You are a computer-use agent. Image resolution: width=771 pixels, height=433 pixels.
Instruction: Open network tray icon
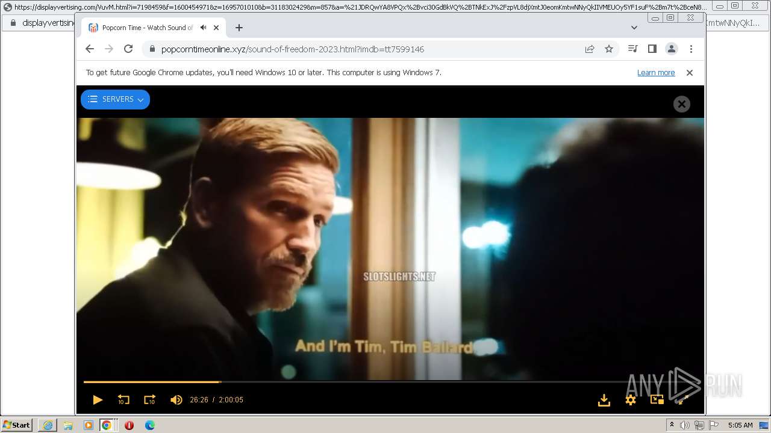coord(699,425)
